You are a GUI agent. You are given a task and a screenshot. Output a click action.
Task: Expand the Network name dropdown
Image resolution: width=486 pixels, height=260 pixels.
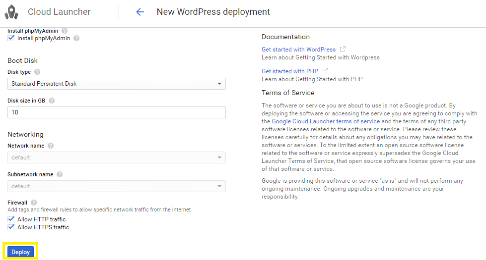point(117,157)
